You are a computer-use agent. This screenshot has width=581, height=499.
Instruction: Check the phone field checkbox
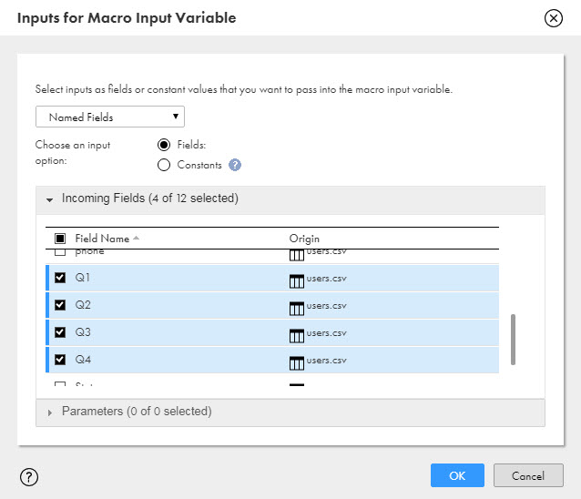point(60,252)
